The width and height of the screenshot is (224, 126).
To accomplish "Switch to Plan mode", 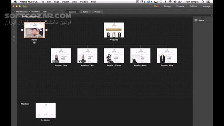I will [x=156, y=6].
